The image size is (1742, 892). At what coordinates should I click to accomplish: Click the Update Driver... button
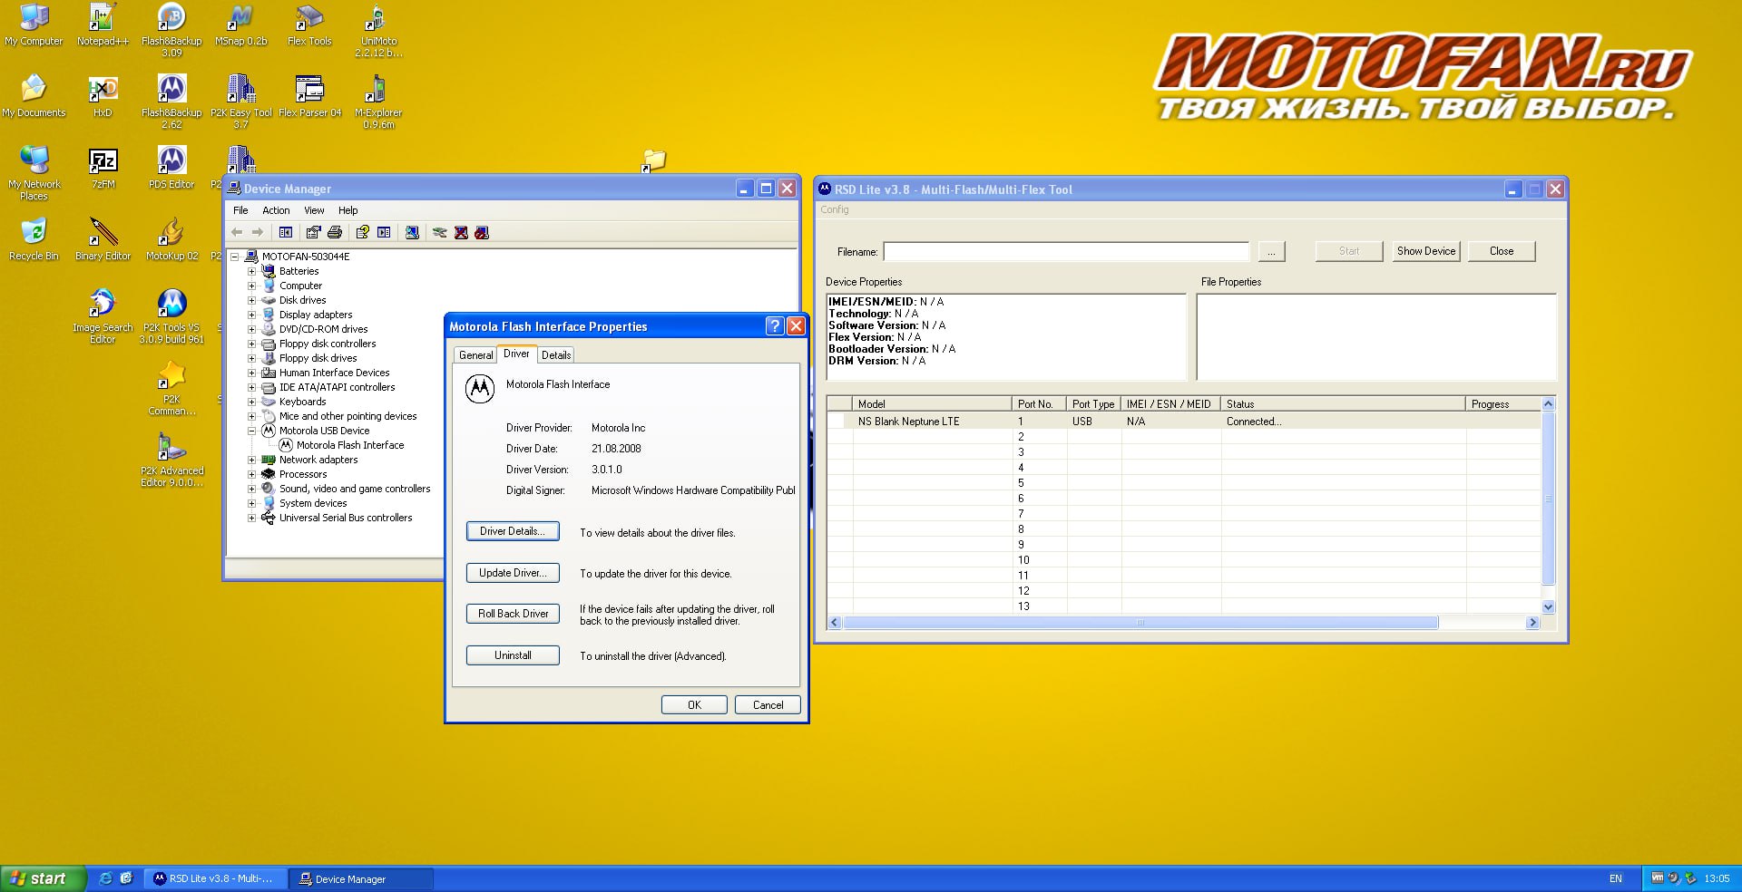coord(513,573)
